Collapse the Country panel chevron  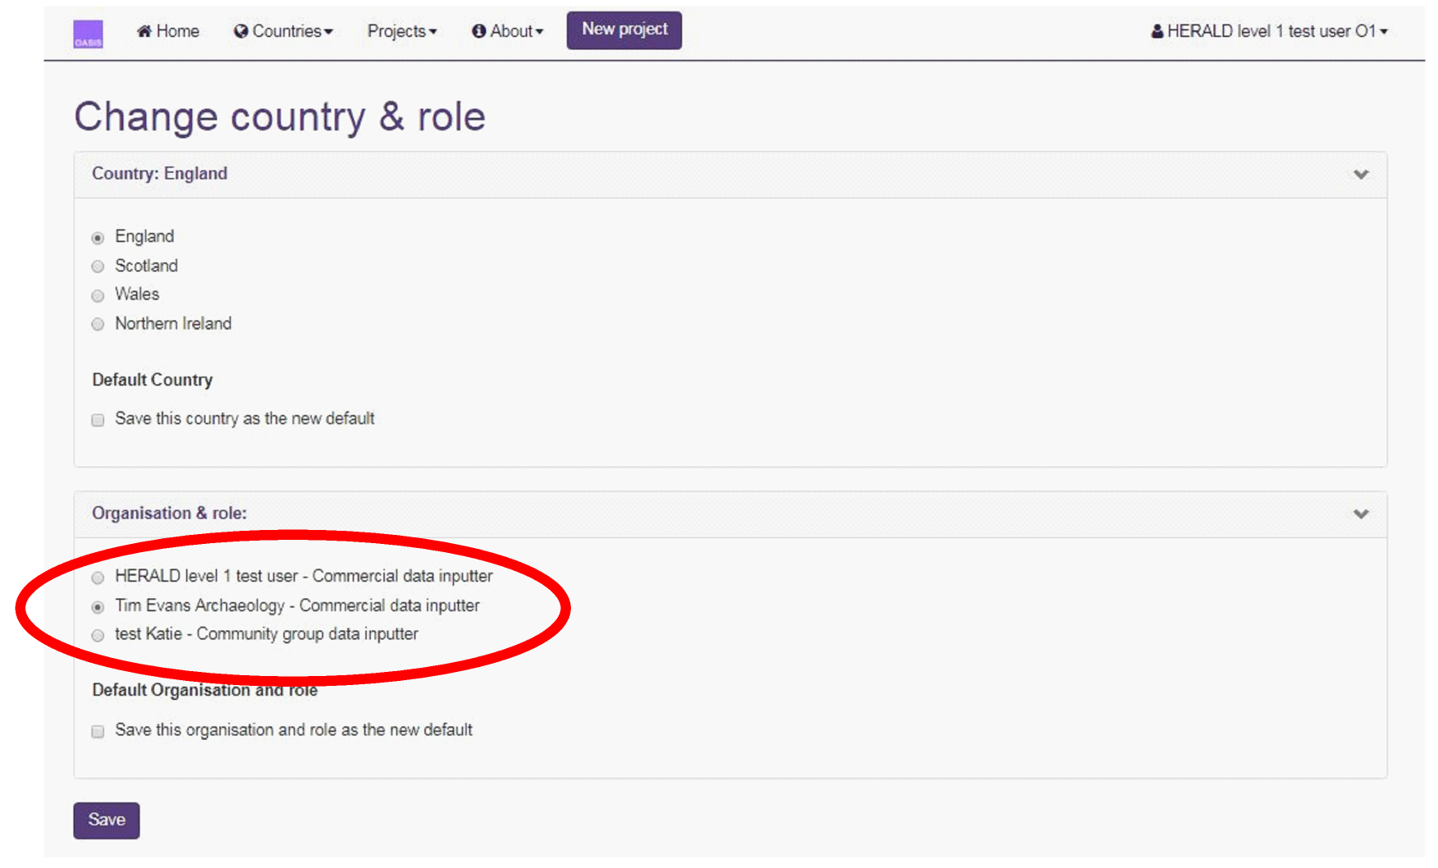point(1361,174)
